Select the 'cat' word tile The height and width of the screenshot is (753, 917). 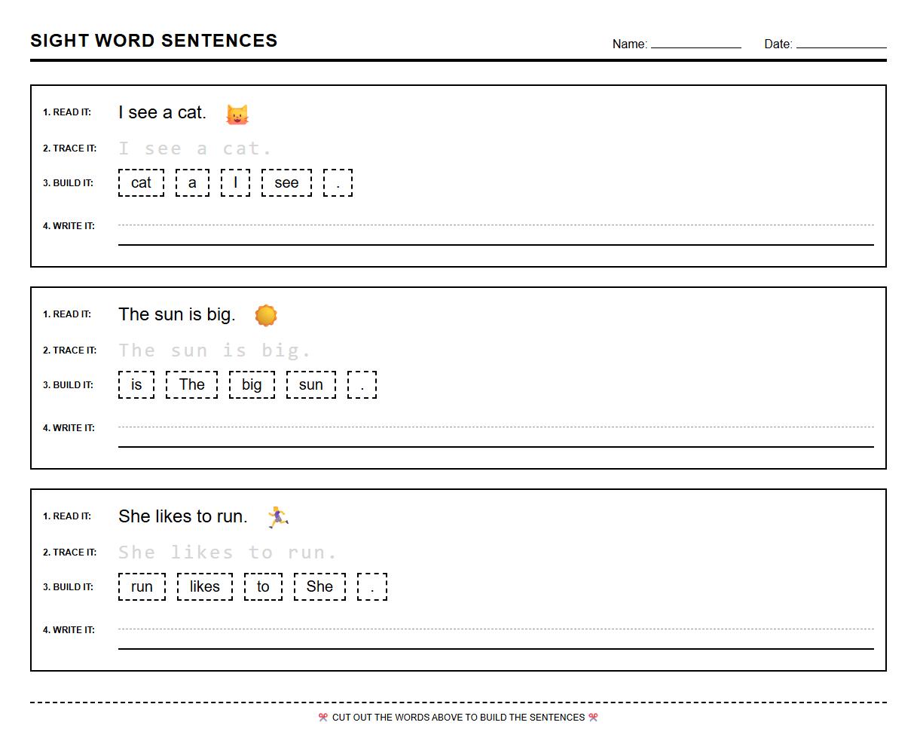click(x=141, y=182)
